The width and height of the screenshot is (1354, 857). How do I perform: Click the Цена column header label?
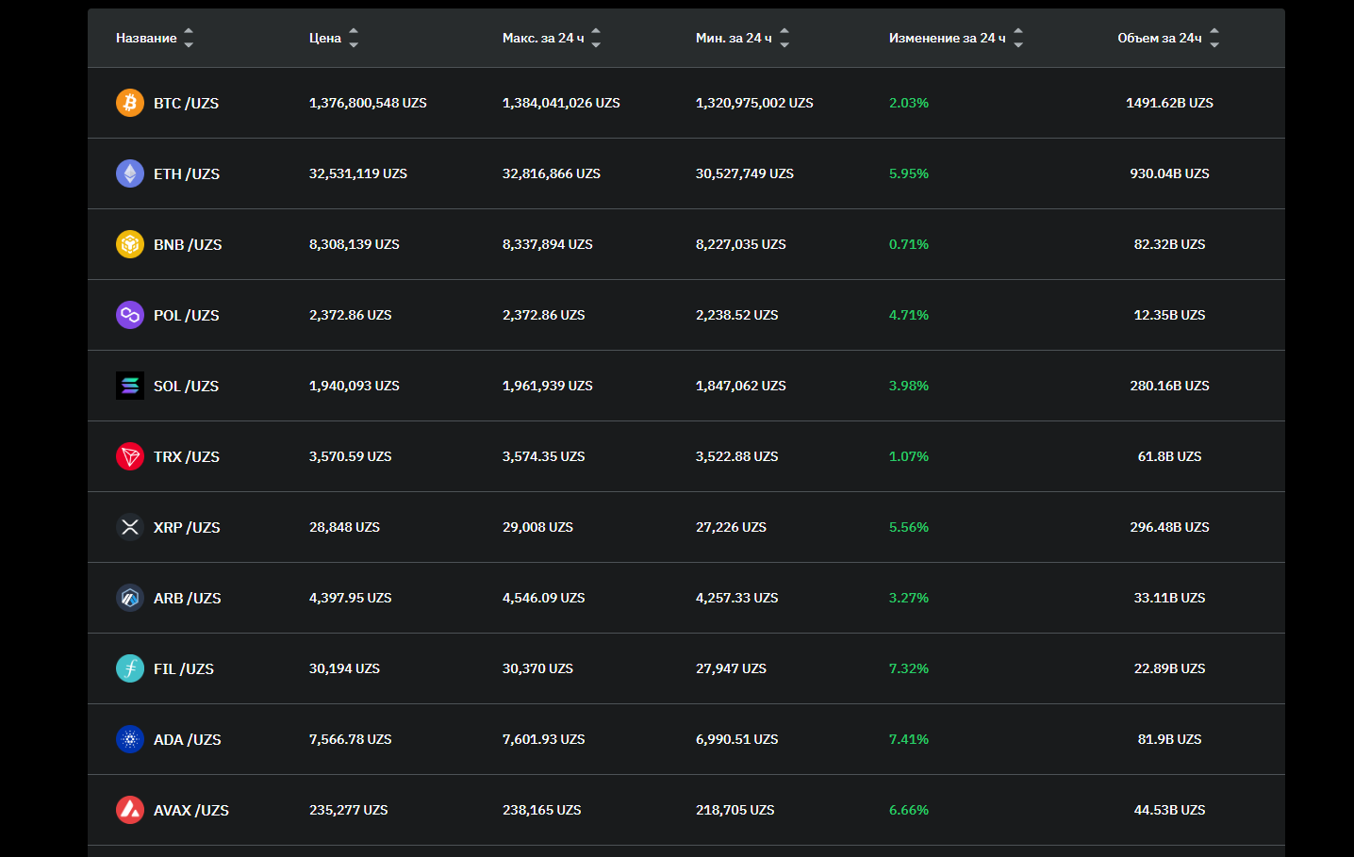[325, 38]
